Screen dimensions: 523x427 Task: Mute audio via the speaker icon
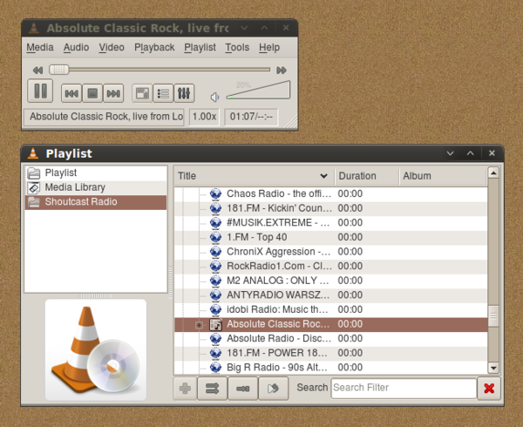[x=214, y=97]
